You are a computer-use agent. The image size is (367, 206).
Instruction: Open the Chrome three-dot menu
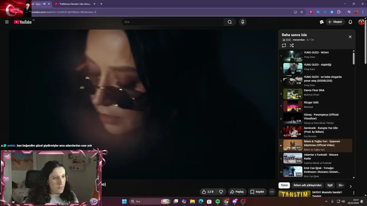click(x=363, y=12)
